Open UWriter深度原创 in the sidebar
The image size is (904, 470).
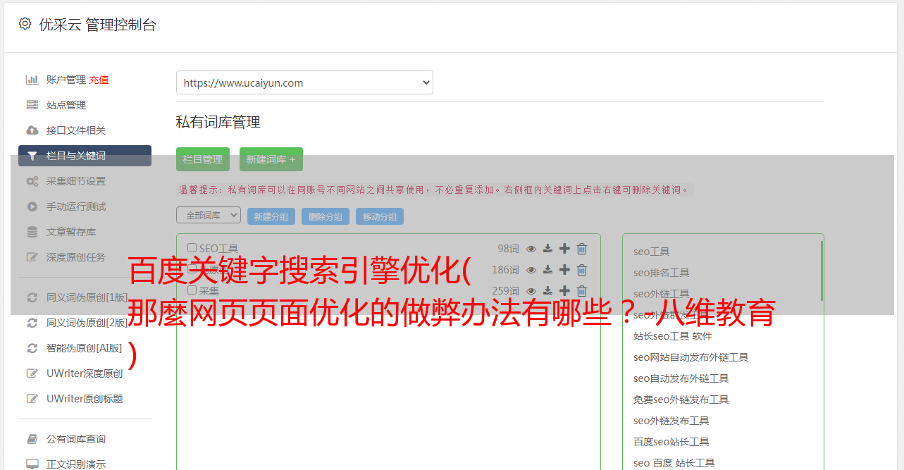[85, 373]
